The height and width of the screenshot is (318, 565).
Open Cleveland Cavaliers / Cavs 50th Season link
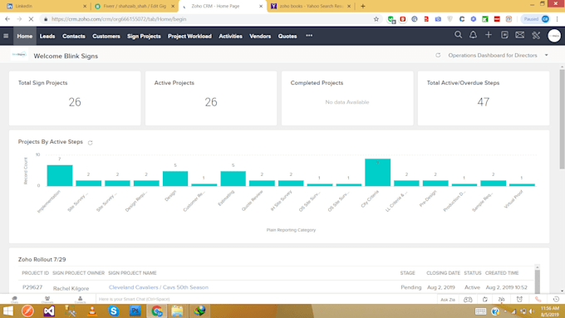pyautogui.click(x=159, y=287)
